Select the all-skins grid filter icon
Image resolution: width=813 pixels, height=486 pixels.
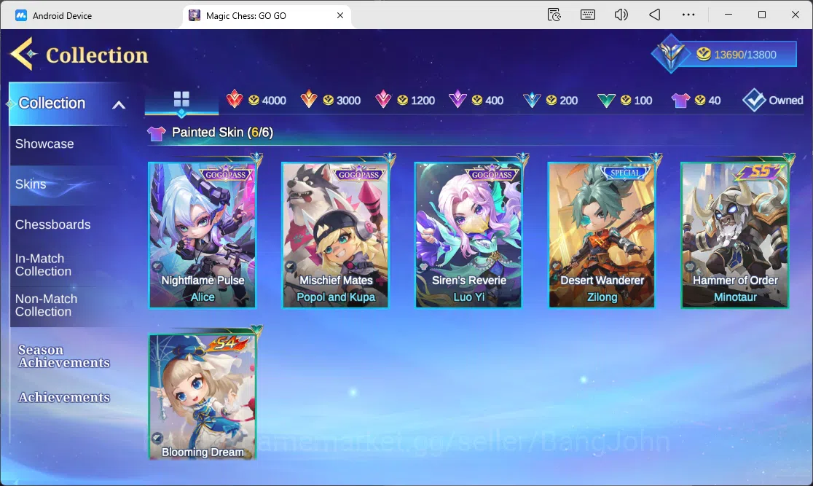coord(181,98)
